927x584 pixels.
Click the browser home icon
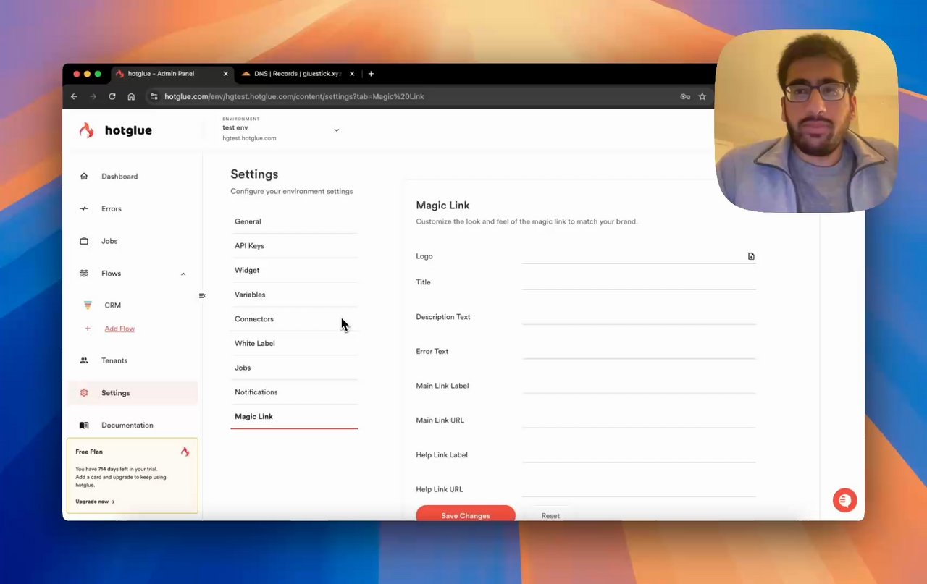point(131,96)
